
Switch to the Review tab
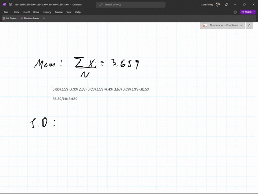[x=59, y=12]
